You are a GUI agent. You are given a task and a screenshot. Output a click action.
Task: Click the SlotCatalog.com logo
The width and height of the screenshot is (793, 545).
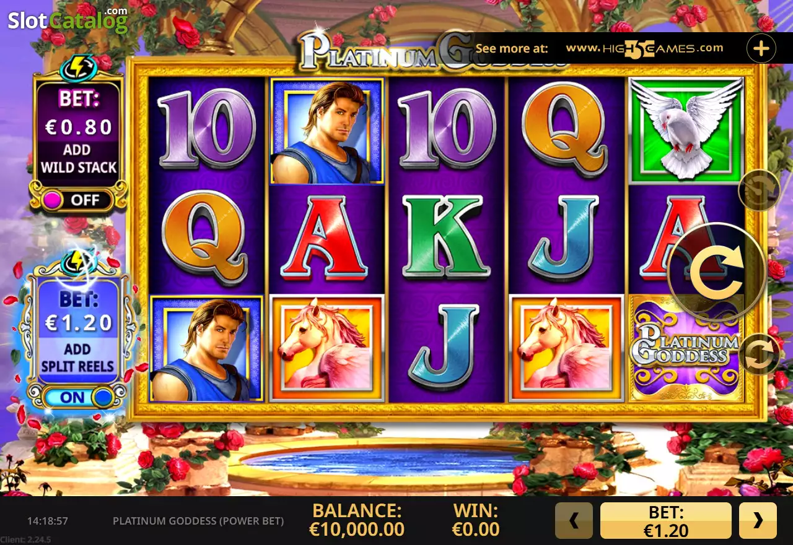(68, 20)
